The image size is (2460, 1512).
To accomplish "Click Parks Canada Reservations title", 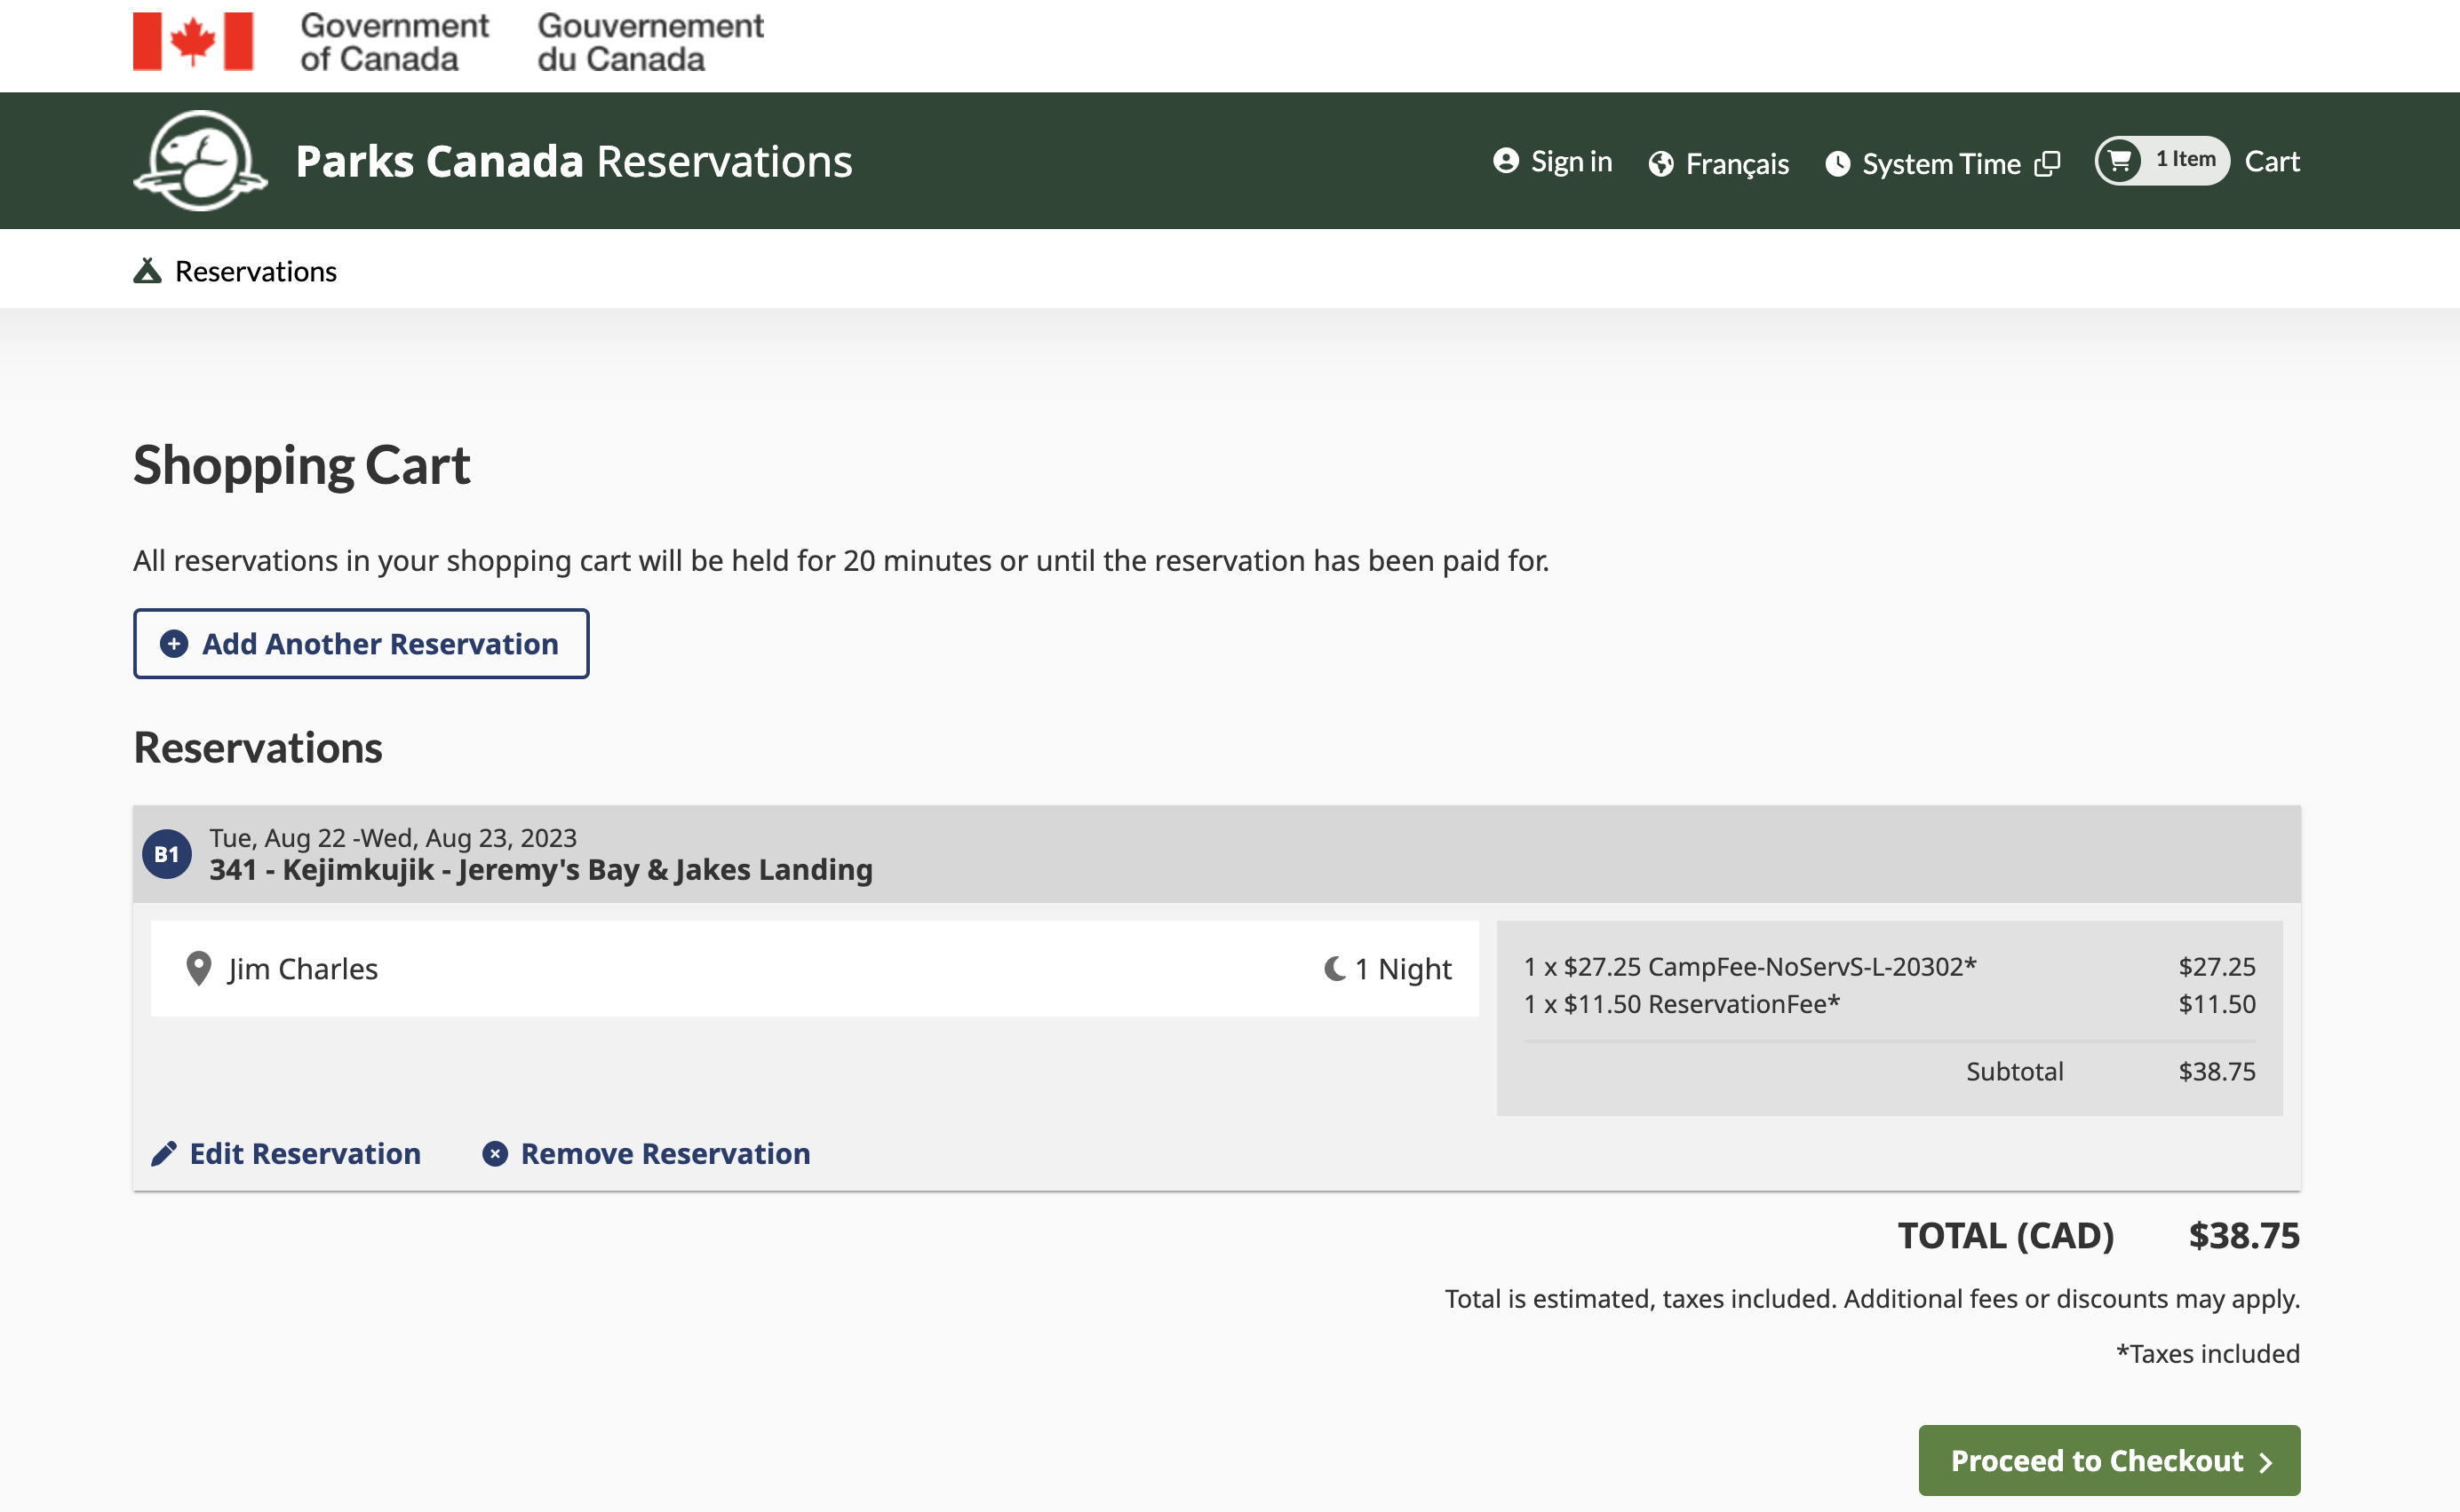I will 574,161.
